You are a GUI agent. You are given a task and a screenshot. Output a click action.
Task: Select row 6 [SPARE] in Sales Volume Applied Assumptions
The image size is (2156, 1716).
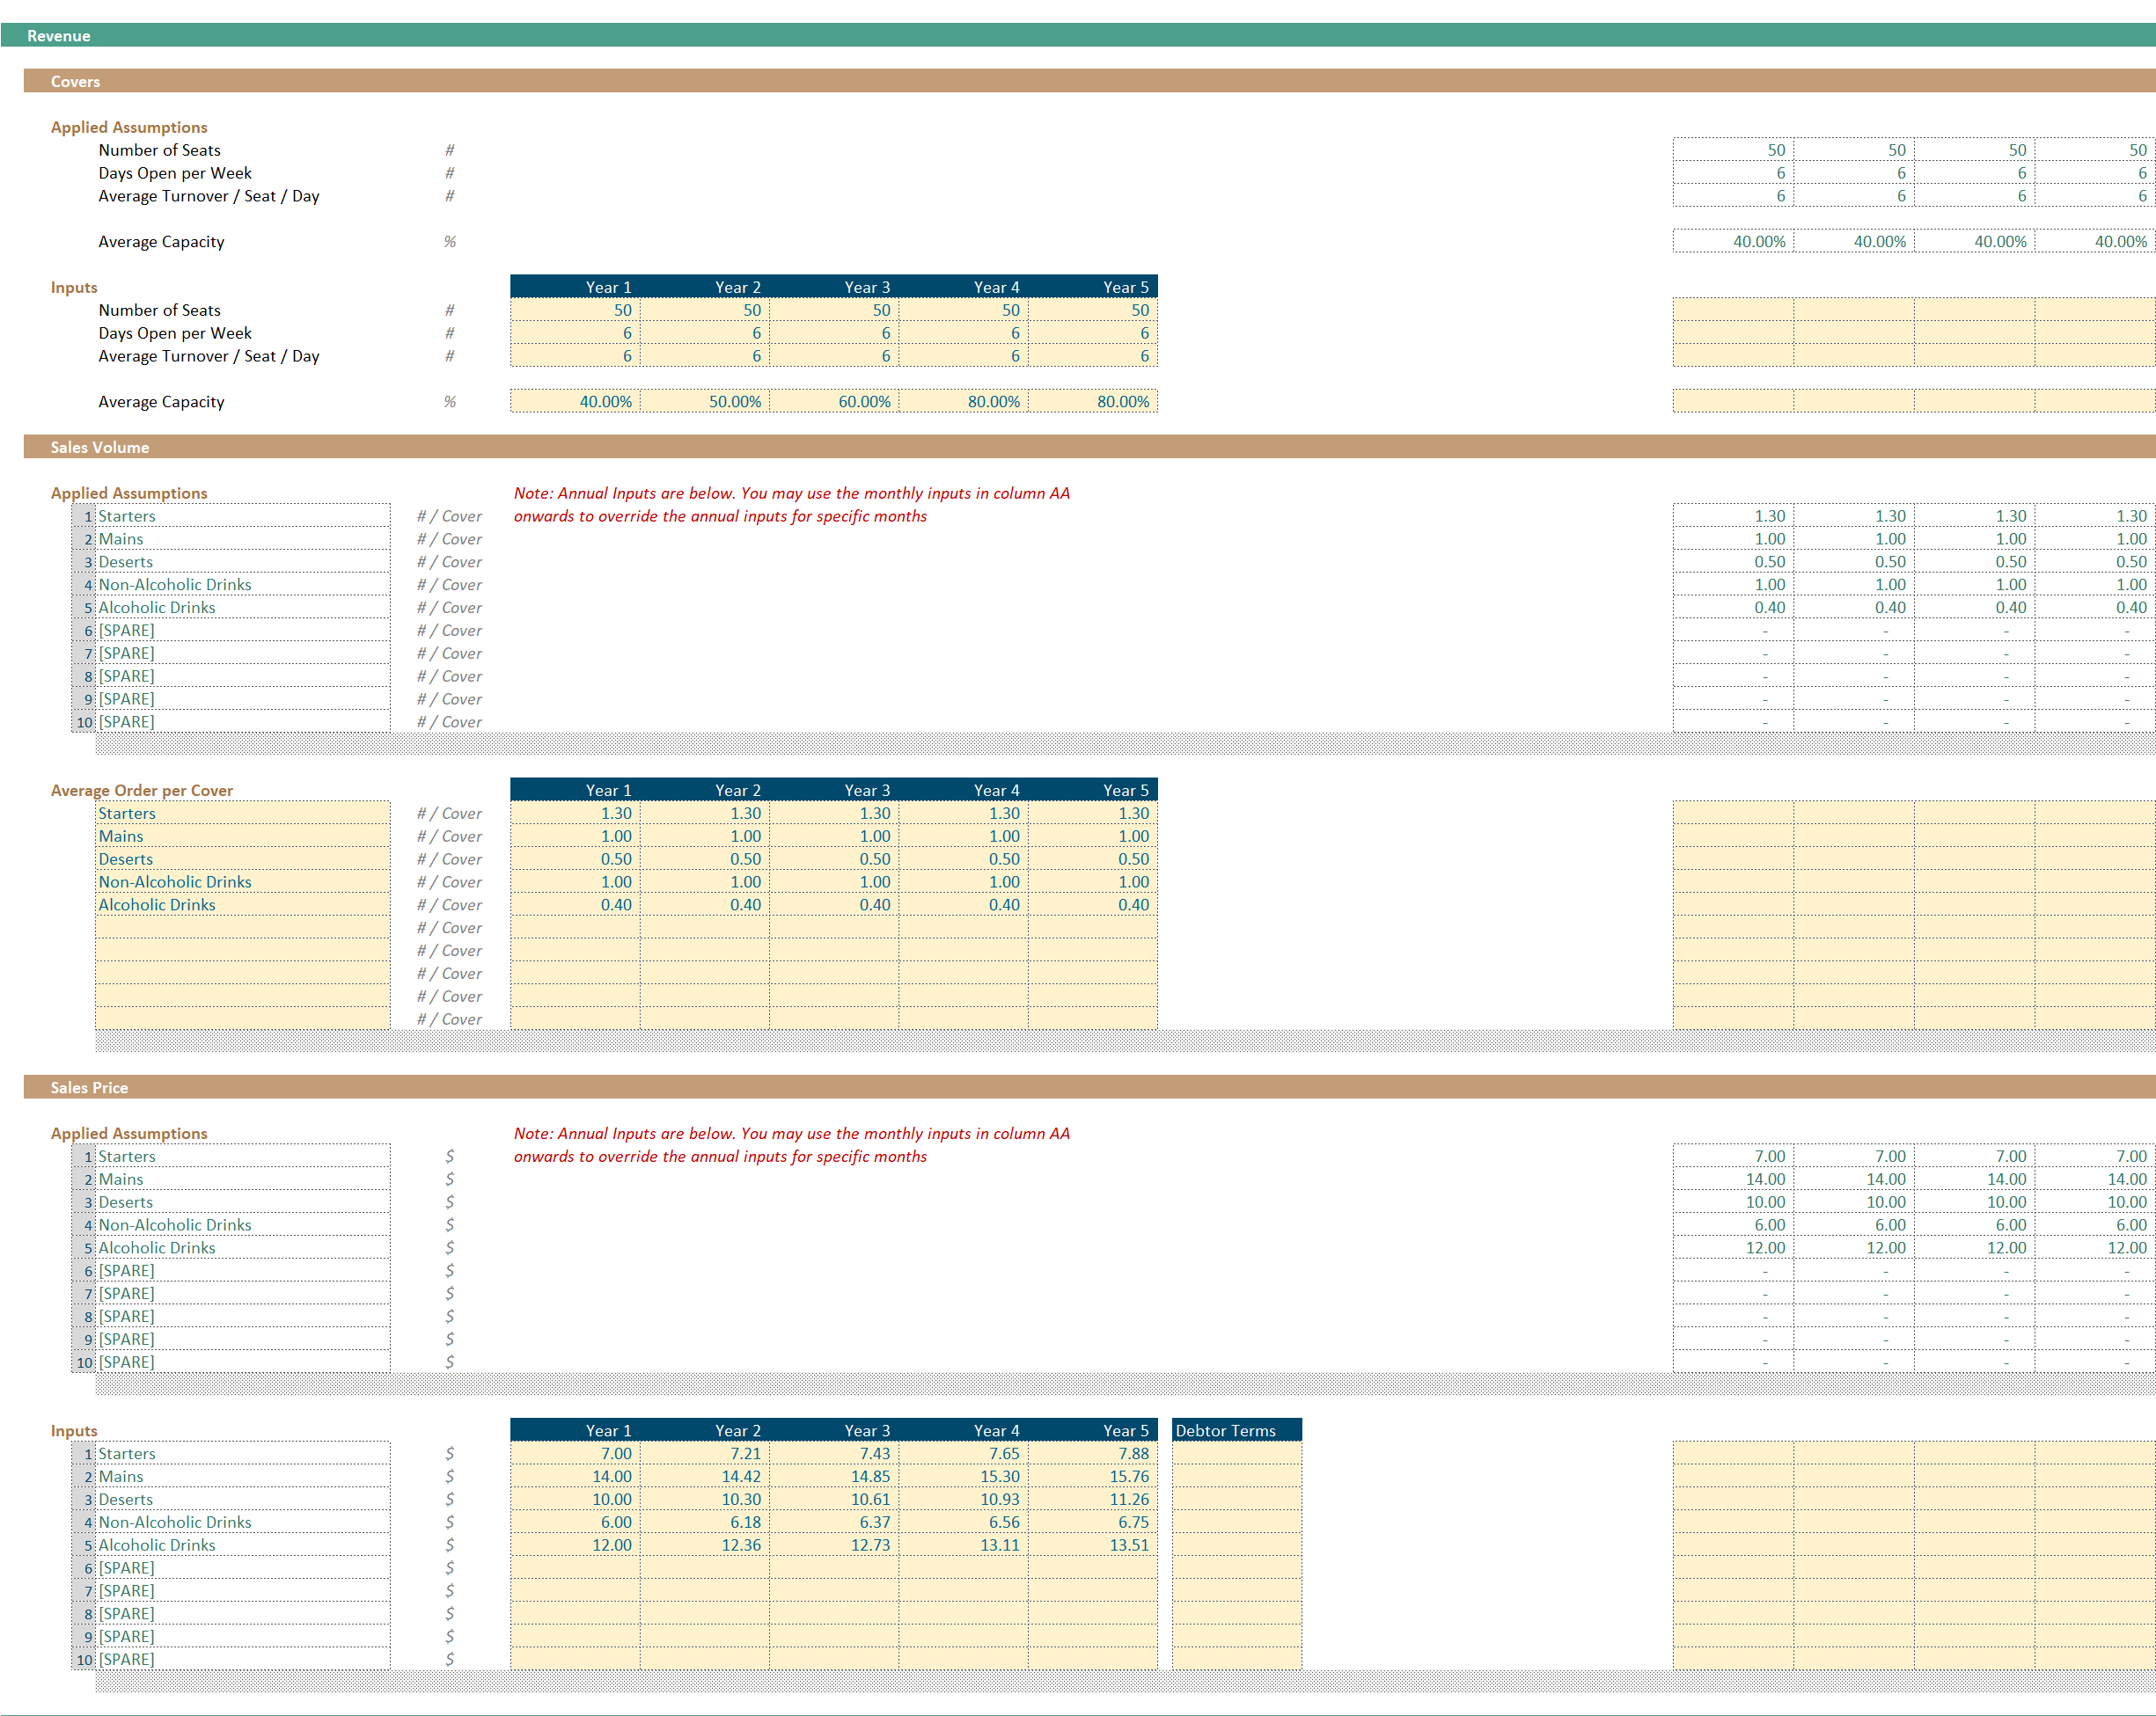coord(243,632)
